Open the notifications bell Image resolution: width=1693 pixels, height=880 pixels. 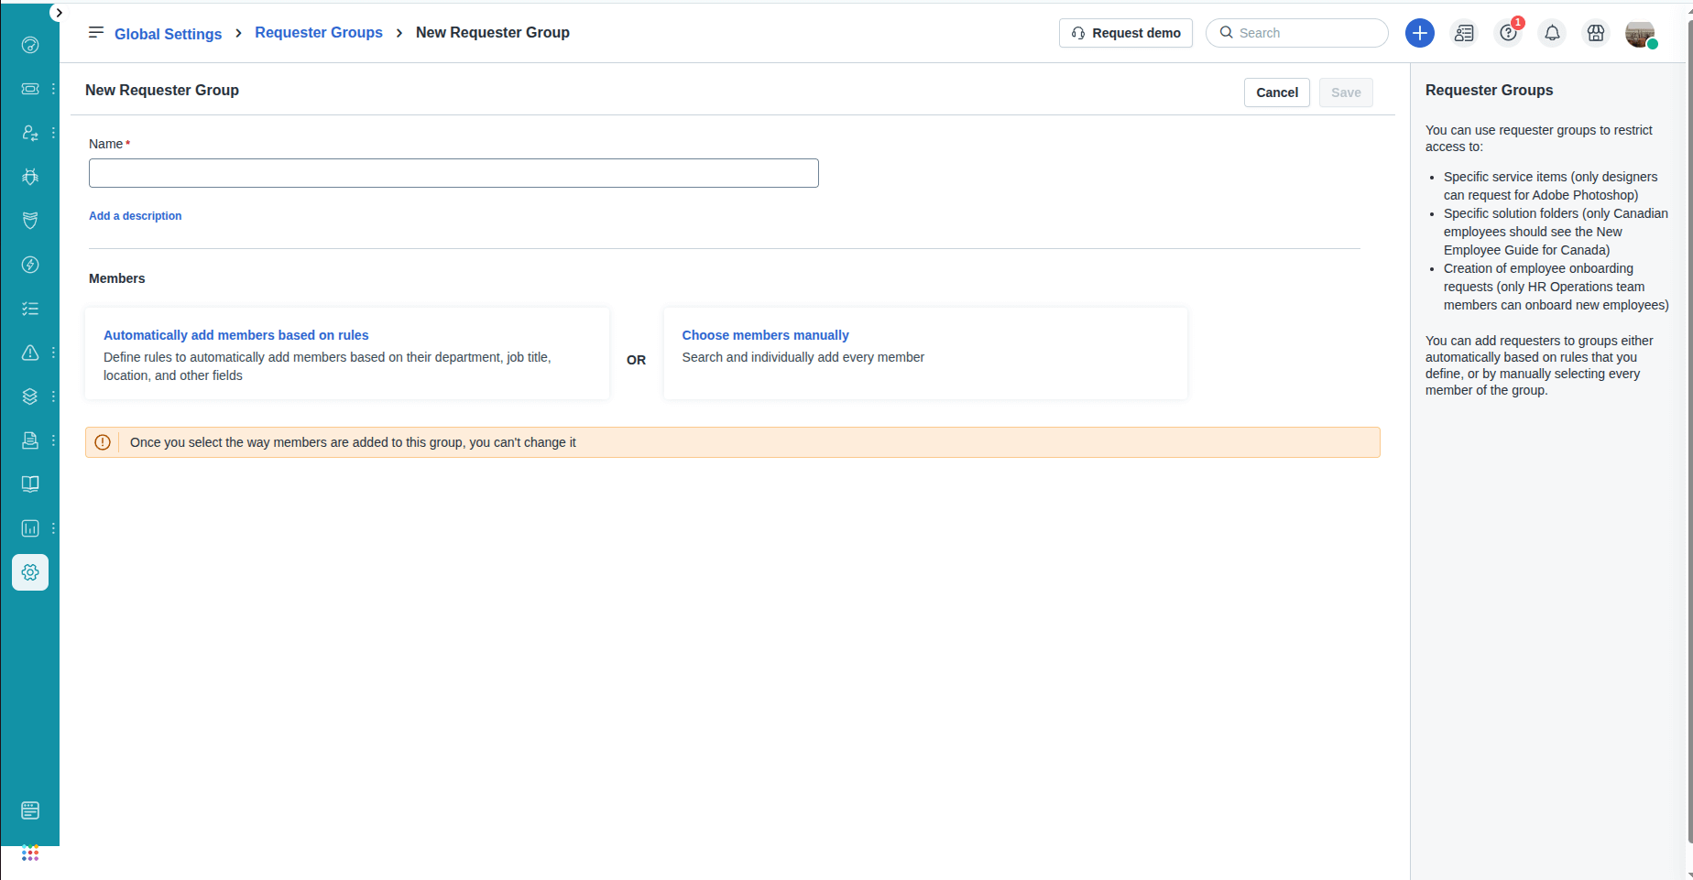pyautogui.click(x=1552, y=33)
